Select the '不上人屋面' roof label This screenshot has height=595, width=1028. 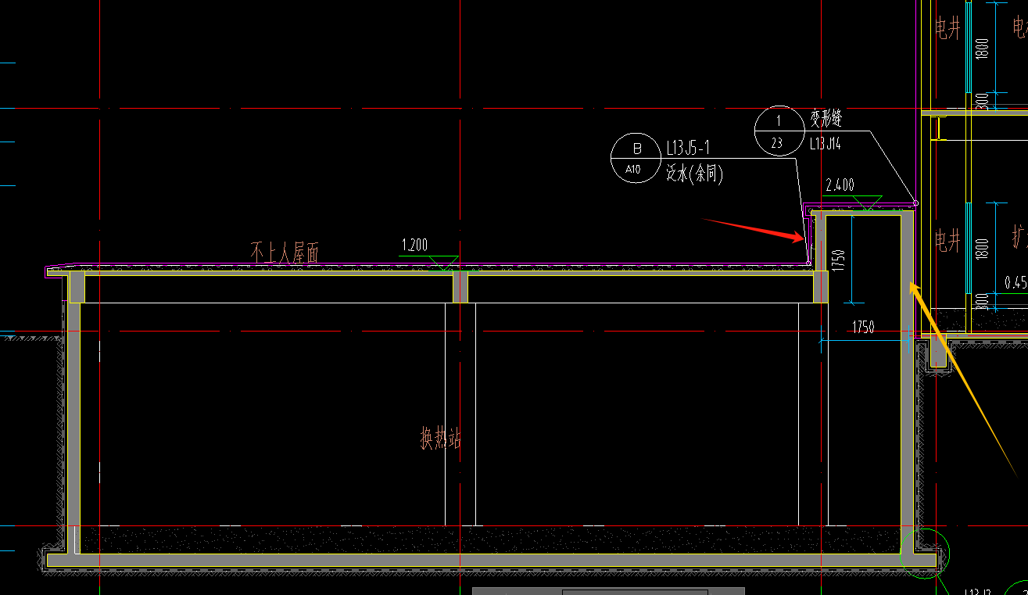pyautogui.click(x=285, y=253)
